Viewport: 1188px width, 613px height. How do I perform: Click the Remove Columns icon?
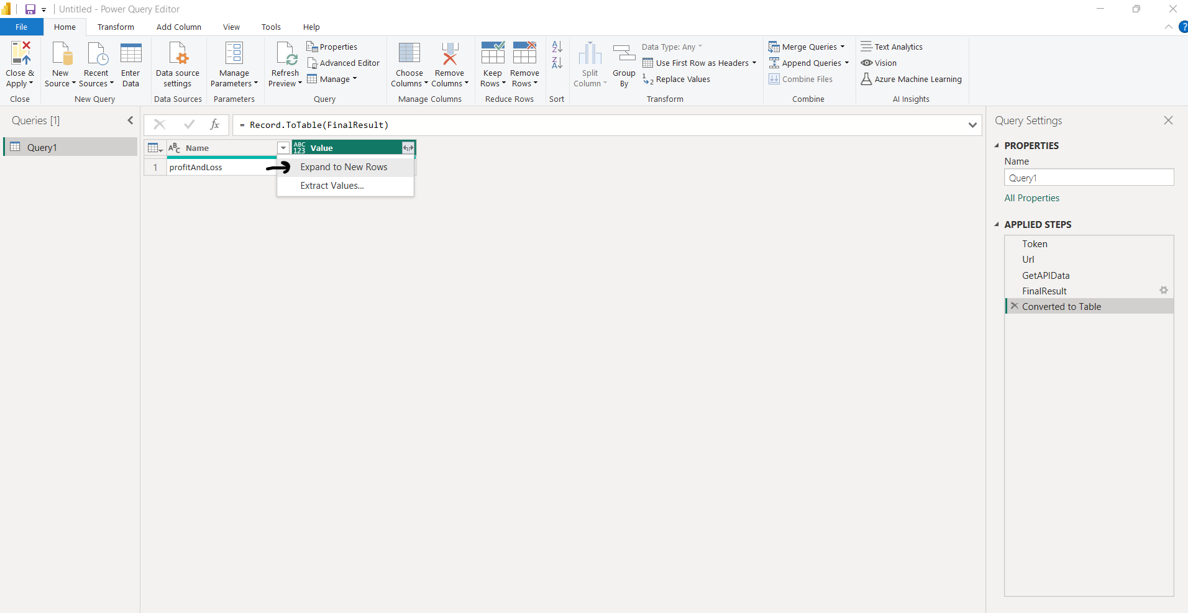(449, 53)
